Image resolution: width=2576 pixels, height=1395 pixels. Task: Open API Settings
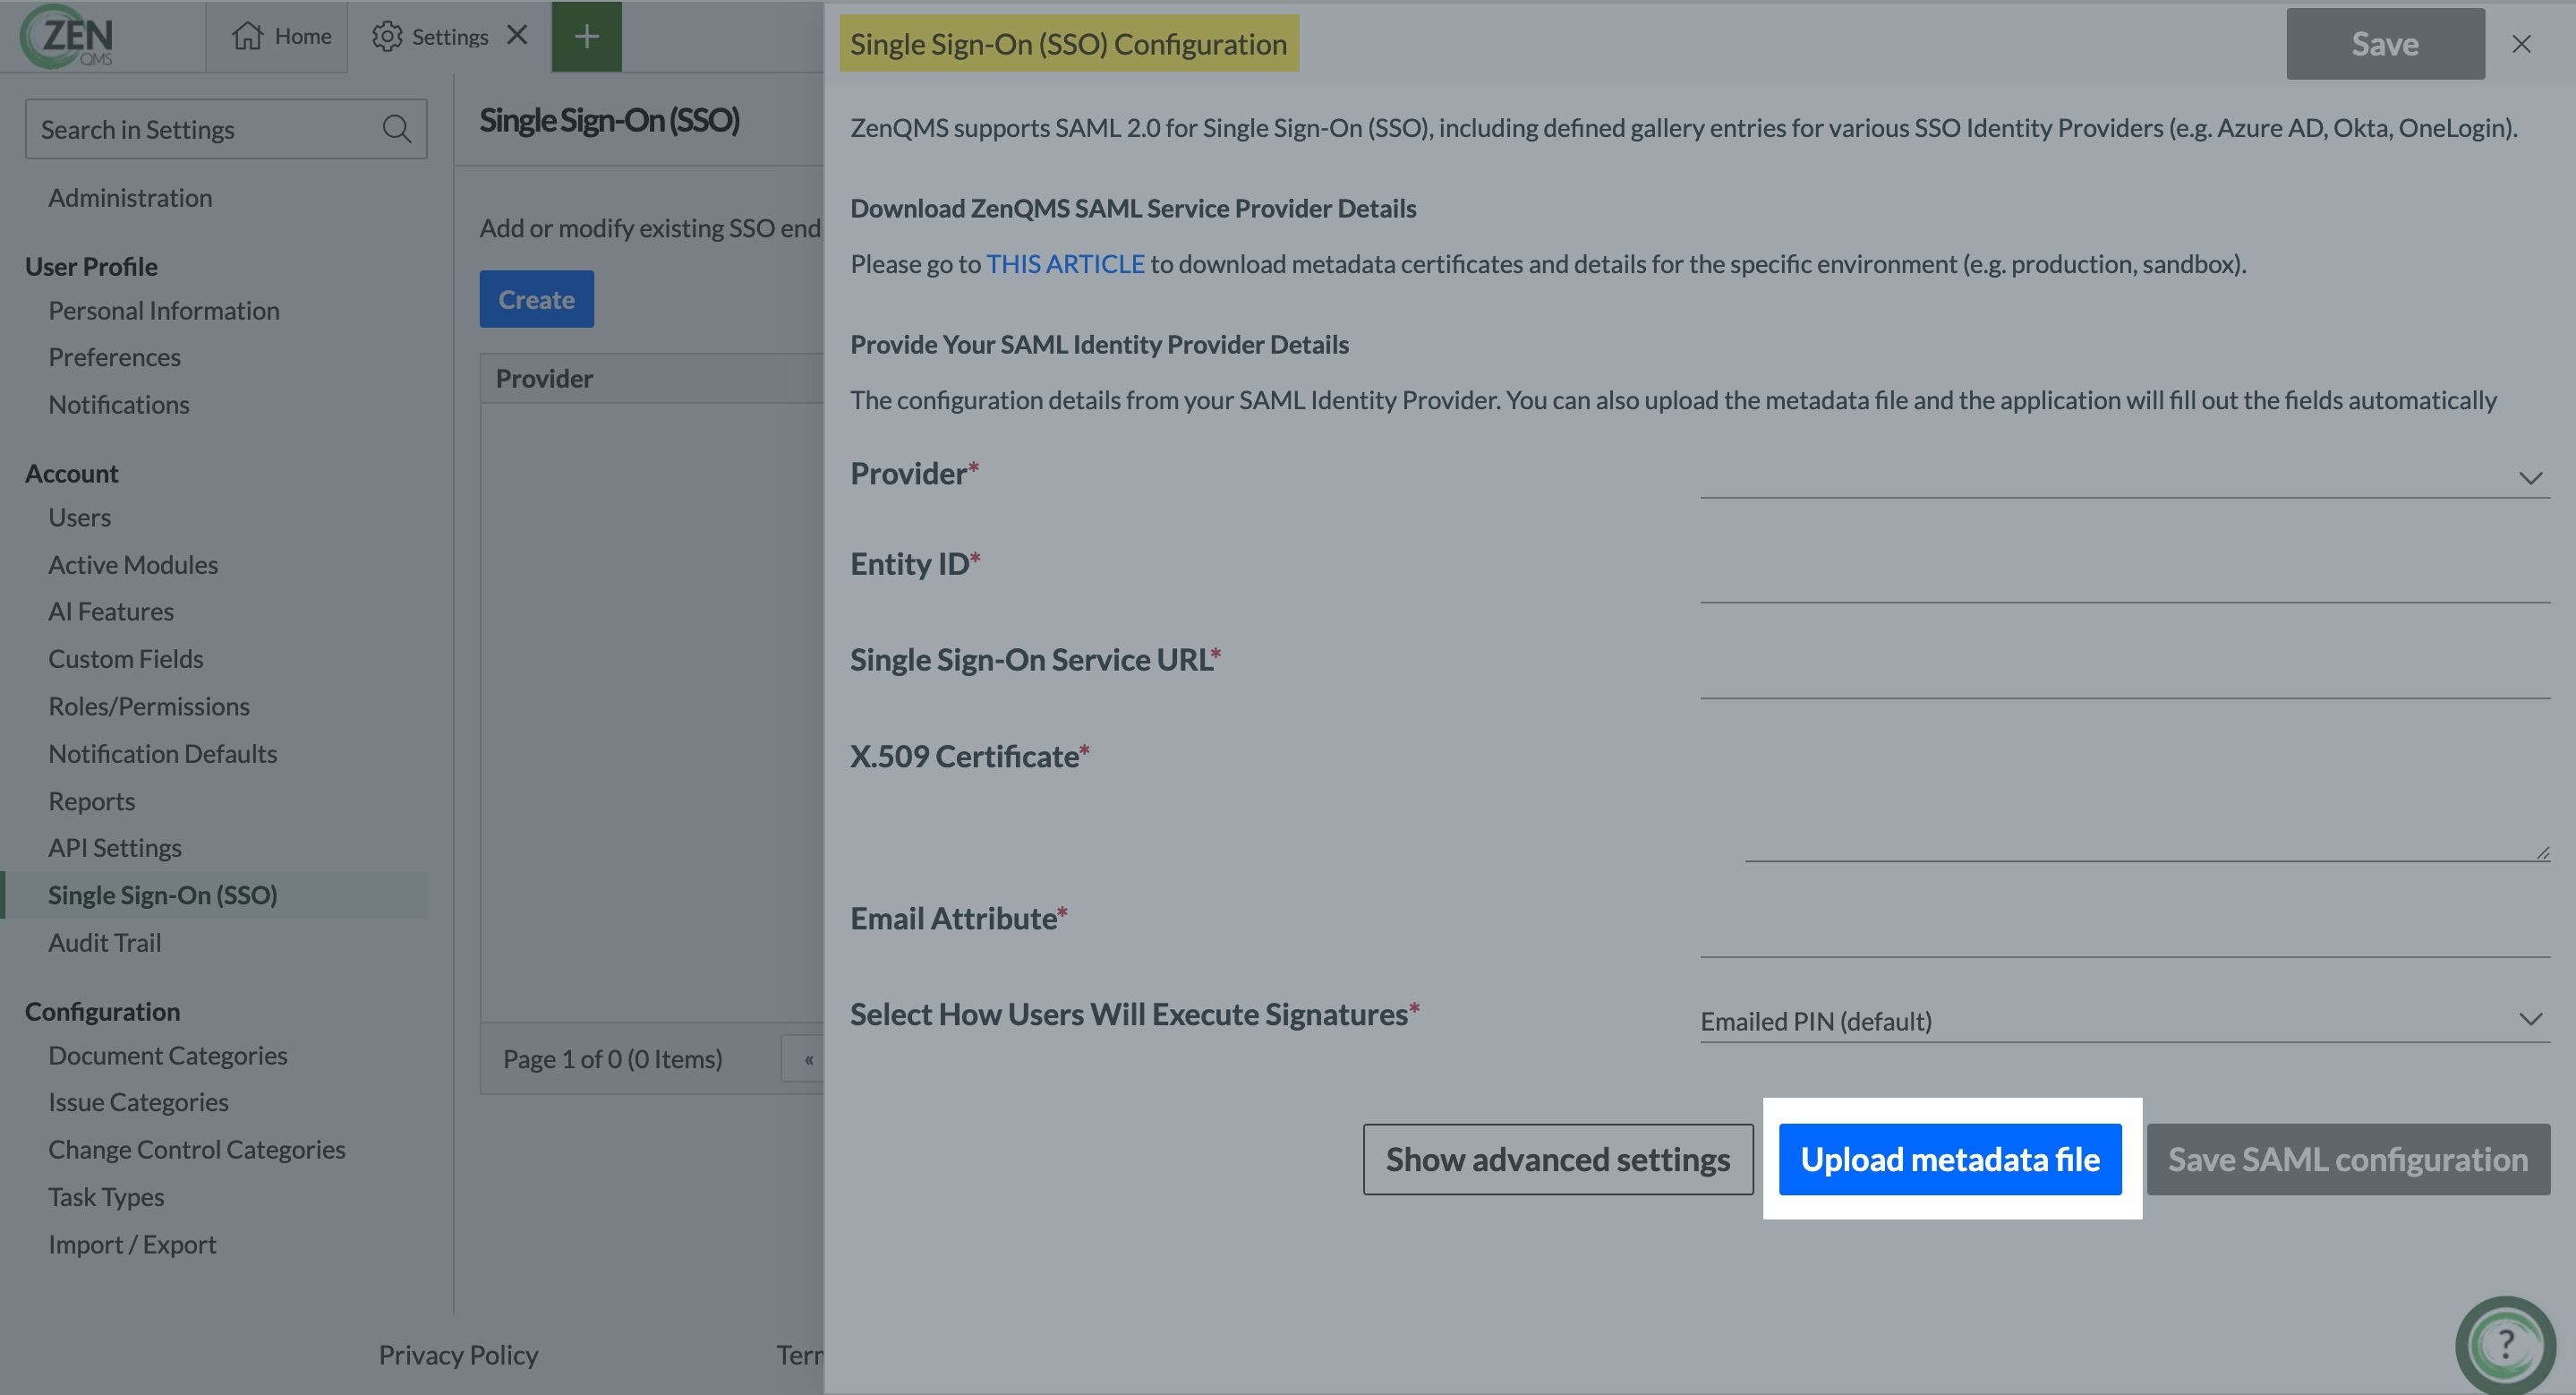[x=115, y=848]
